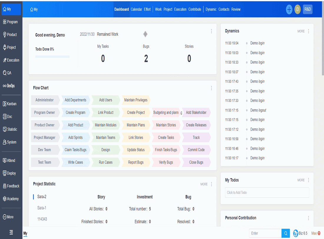
Task: Open Flow Chart block options menu
Action: [211, 88]
